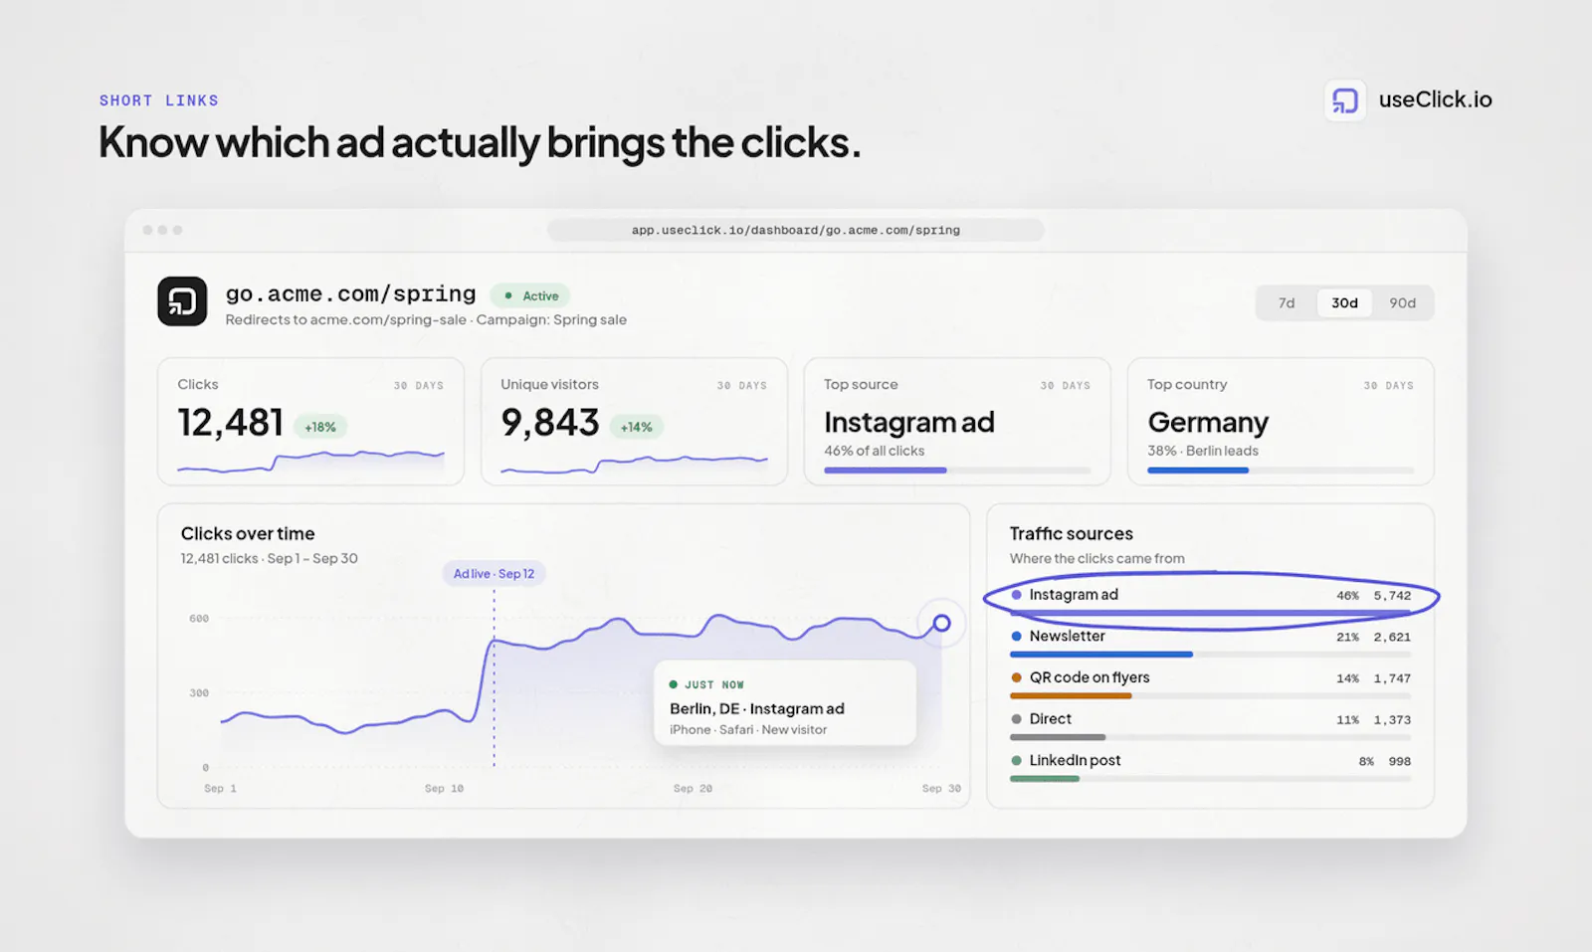The width and height of the screenshot is (1592, 952).
Task: Click the 12,481 clicks · Sep 1 – Sep 30 subtitle
Action: [269, 559]
